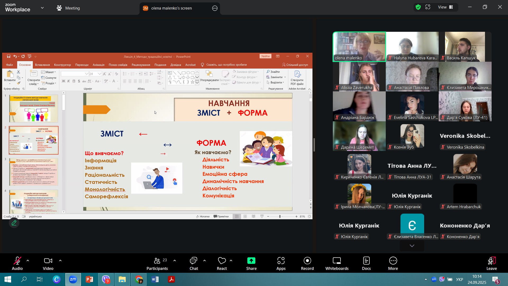Expand video options arrow
Viewport: 508px width, 286px height.
60,261
